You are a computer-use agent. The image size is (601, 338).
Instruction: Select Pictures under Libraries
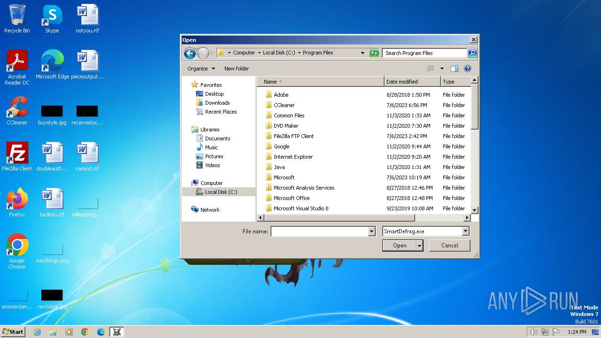point(214,156)
